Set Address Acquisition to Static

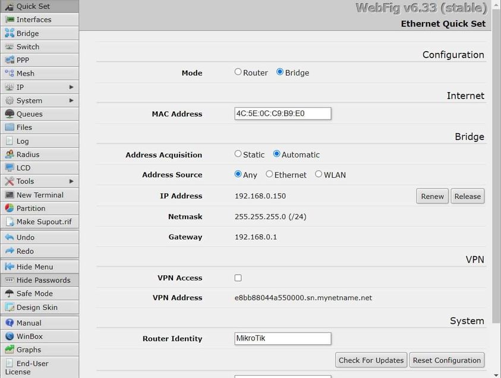[238, 154]
